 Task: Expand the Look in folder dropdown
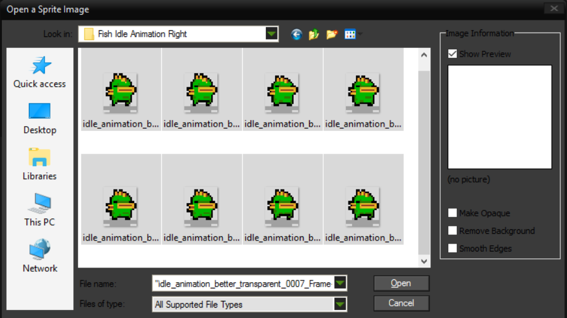271,34
